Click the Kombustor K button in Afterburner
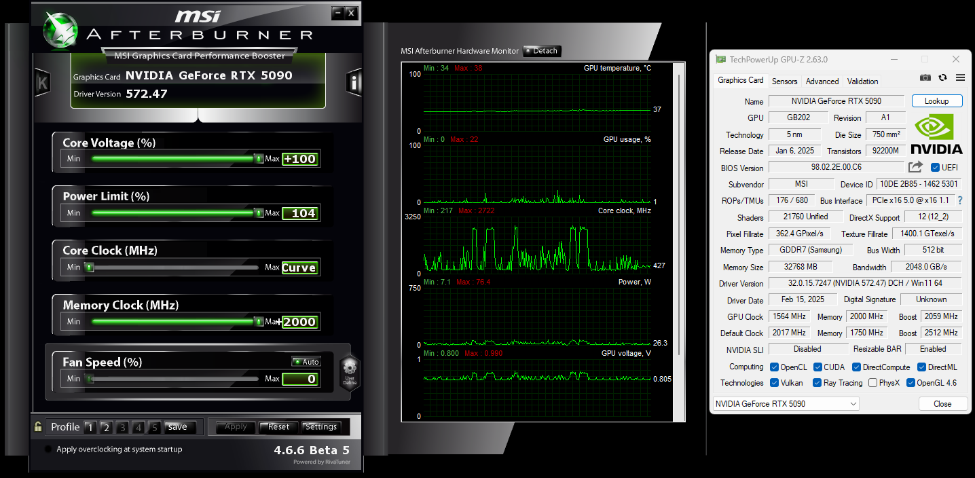The image size is (975, 478). (42, 83)
